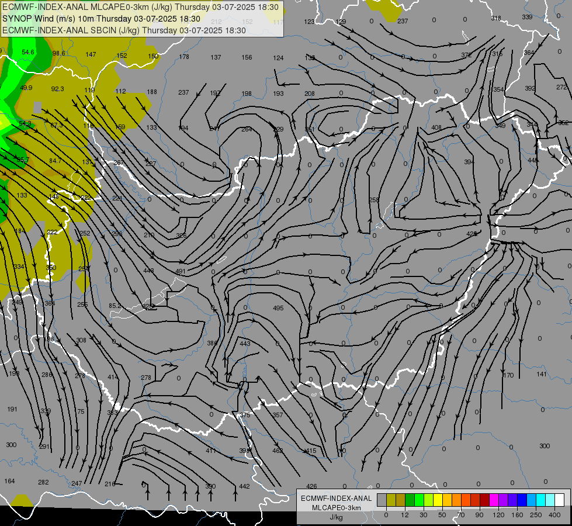
Task: Click the map value '325'
Action: pos(147,306)
